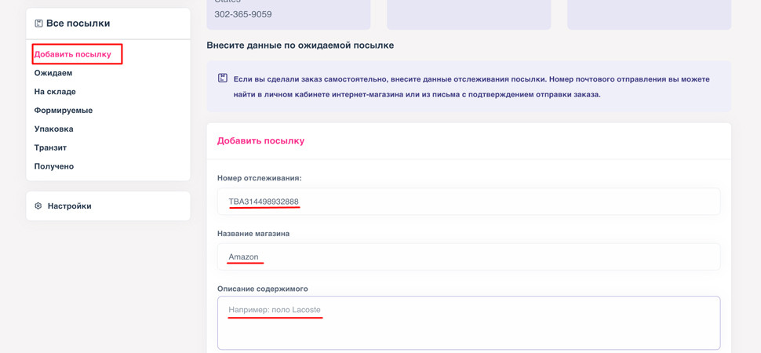Click the info text starting Если вы сделали заказ
This screenshot has width=761, height=353.
[x=472, y=86]
